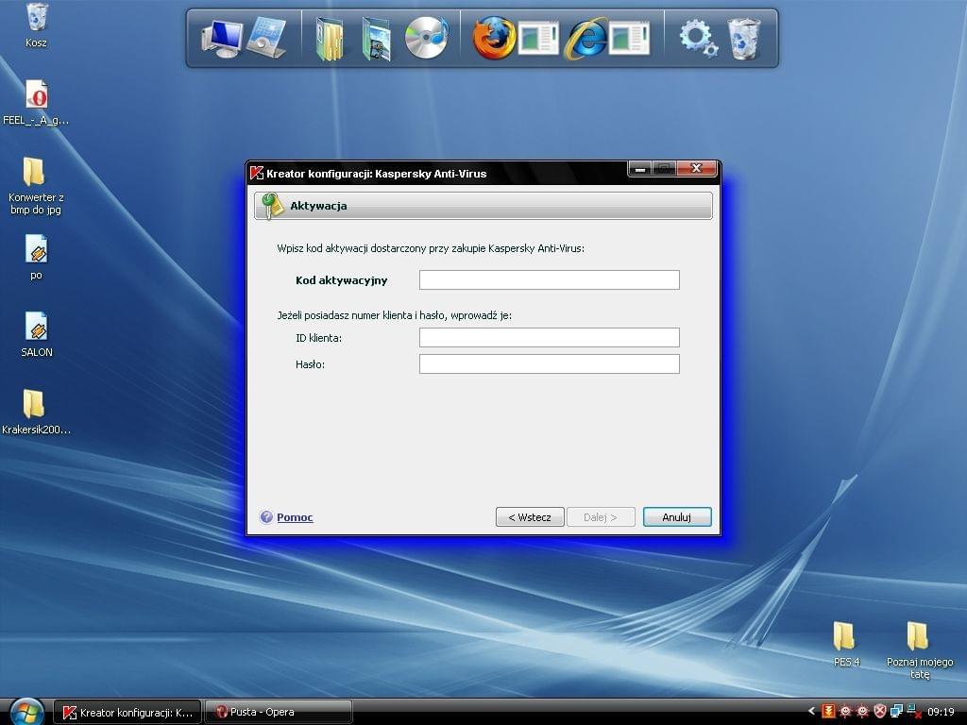Switch to Kreator konfiguracji taskbar button
This screenshot has height=725, width=967.
127,712
